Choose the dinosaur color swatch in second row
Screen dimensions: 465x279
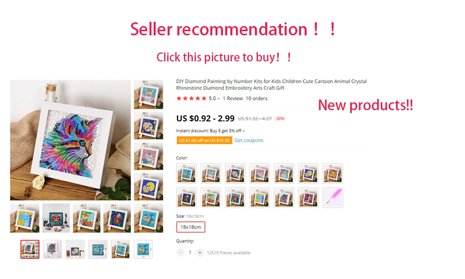(260, 198)
